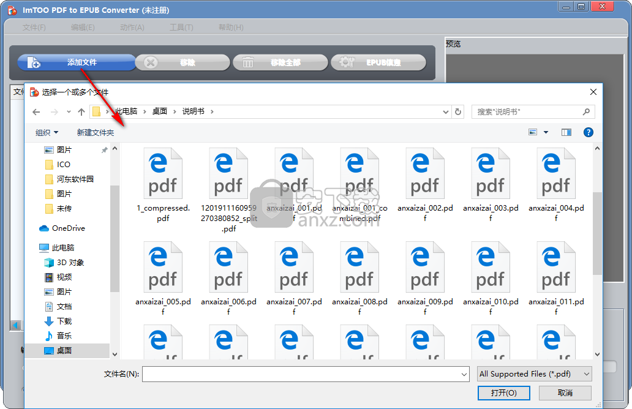Viewport: 632px width, 409px height.
Task: Click 说明书 in the address path
Action: point(194,111)
